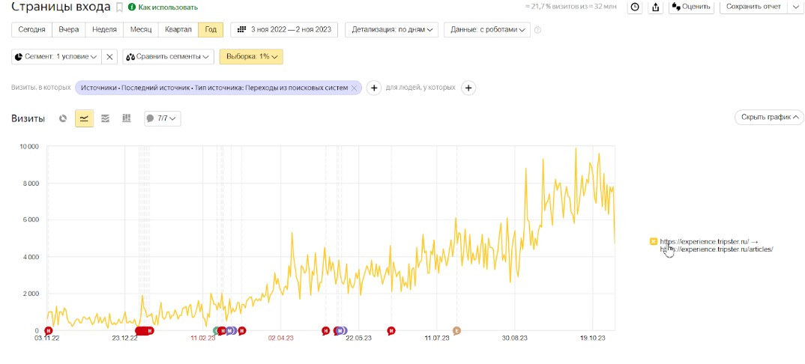Viewport: 805px width, 364px height.
Task: Activate the line chart view toggle
Action: click(84, 118)
